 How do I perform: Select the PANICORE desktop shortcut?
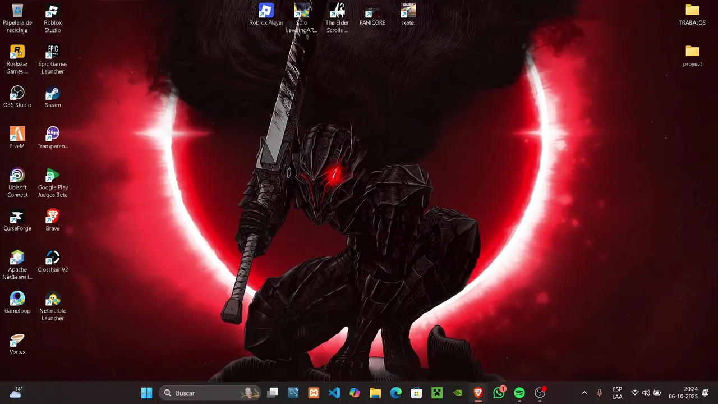[372, 14]
